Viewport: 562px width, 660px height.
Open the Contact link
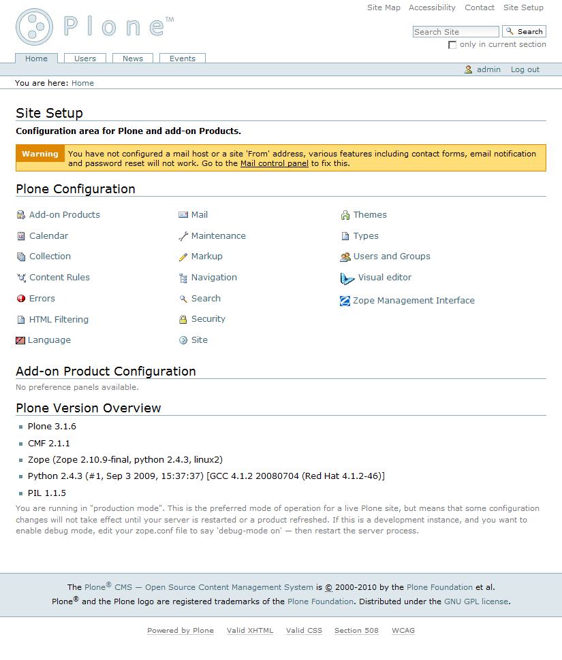pyautogui.click(x=480, y=7)
